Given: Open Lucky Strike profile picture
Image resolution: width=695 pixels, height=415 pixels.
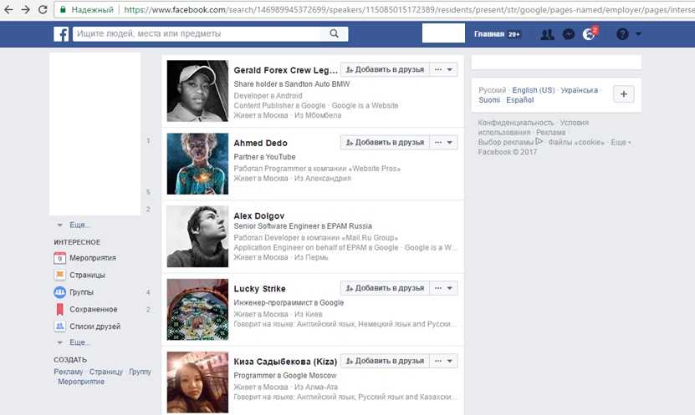Looking at the screenshot, I should click(x=197, y=309).
